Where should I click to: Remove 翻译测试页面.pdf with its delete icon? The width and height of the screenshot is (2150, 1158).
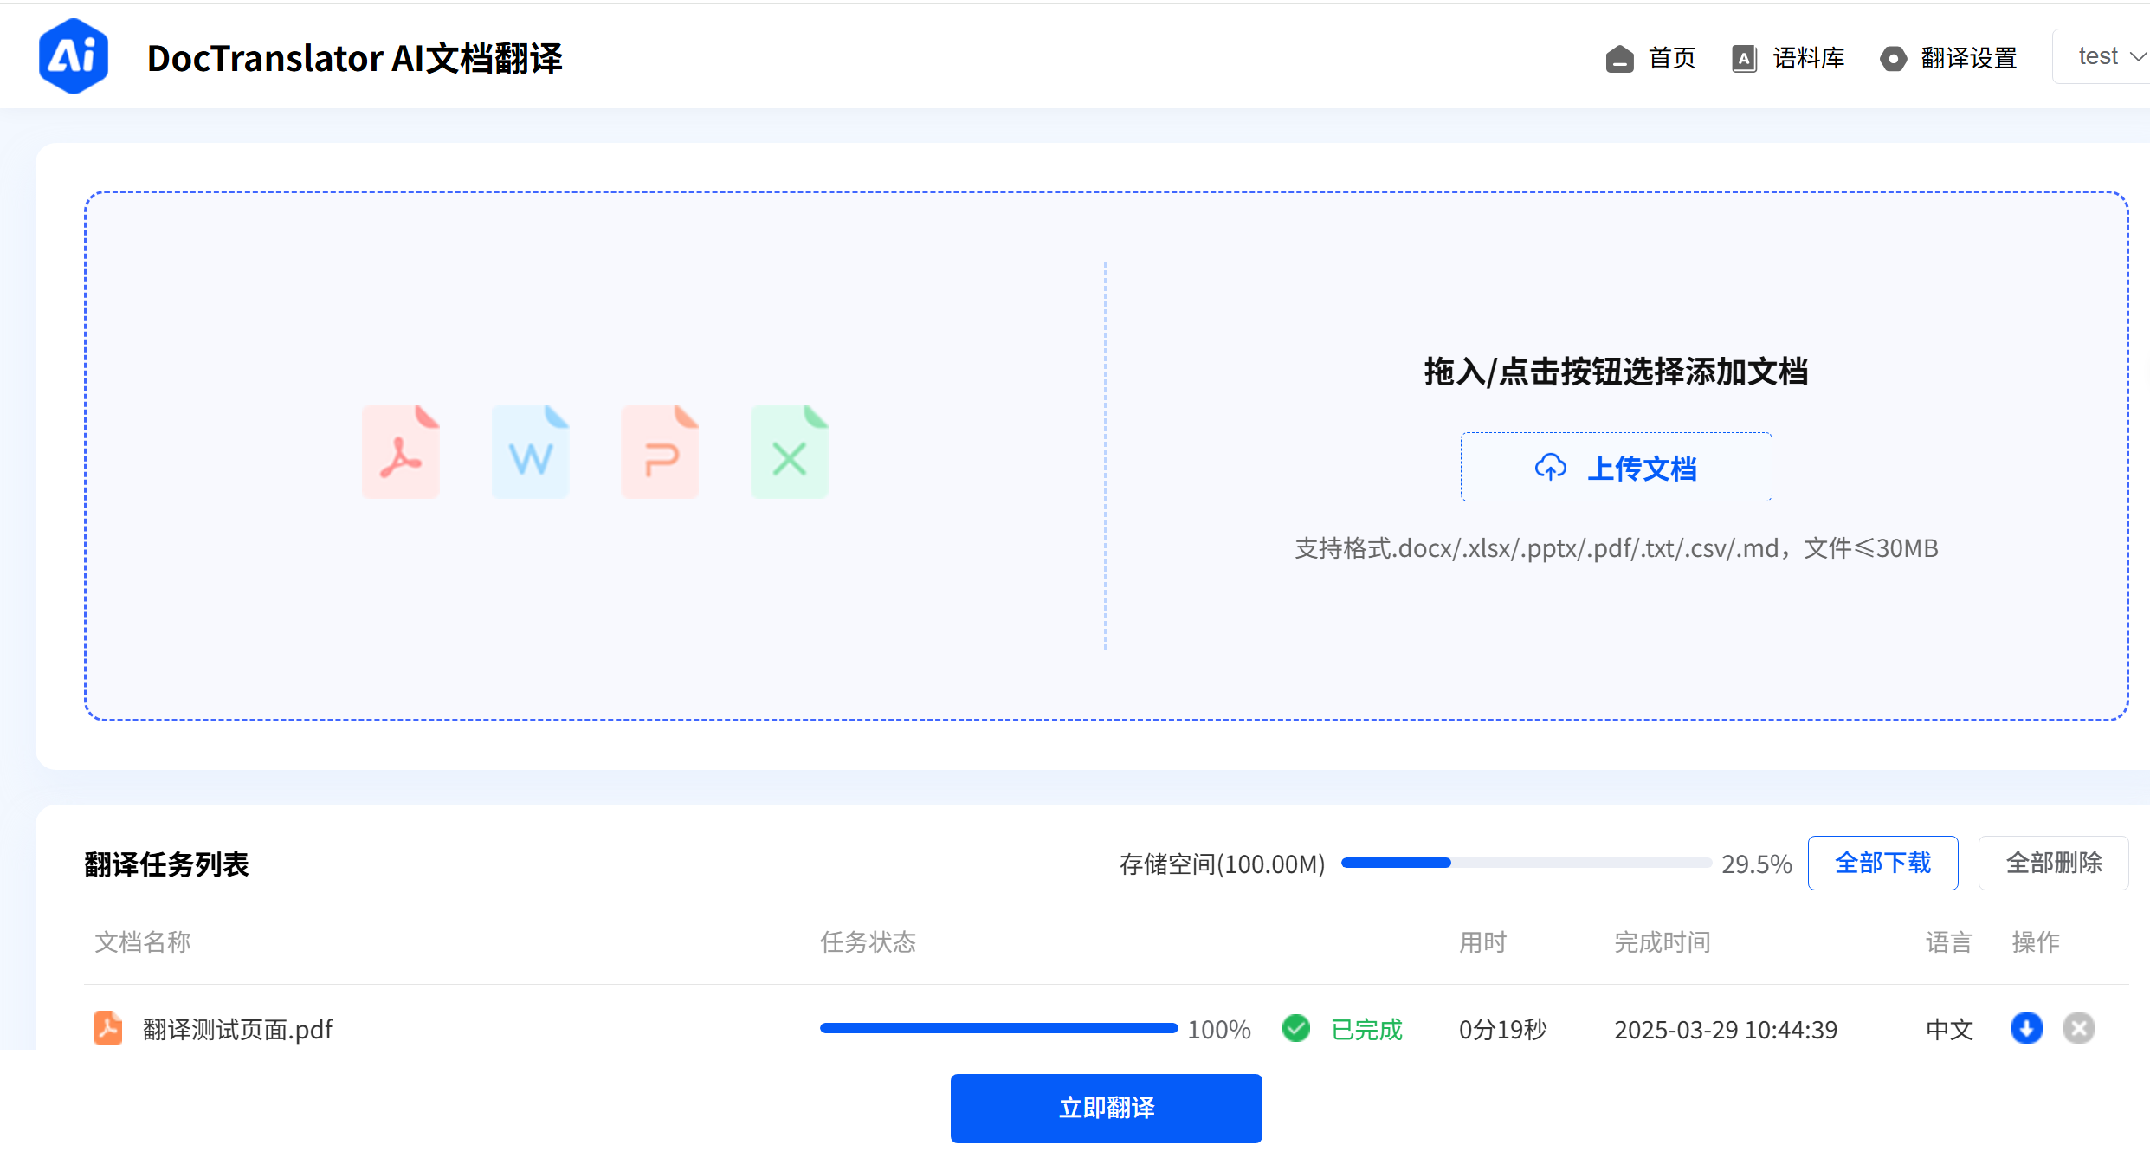pyautogui.click(x=2079, y=1029)
